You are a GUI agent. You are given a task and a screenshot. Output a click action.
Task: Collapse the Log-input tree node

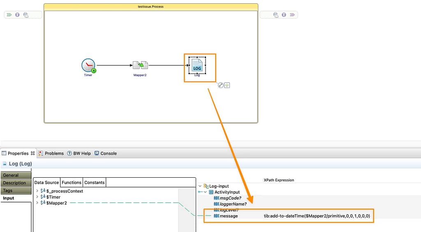tap(200, 186)
